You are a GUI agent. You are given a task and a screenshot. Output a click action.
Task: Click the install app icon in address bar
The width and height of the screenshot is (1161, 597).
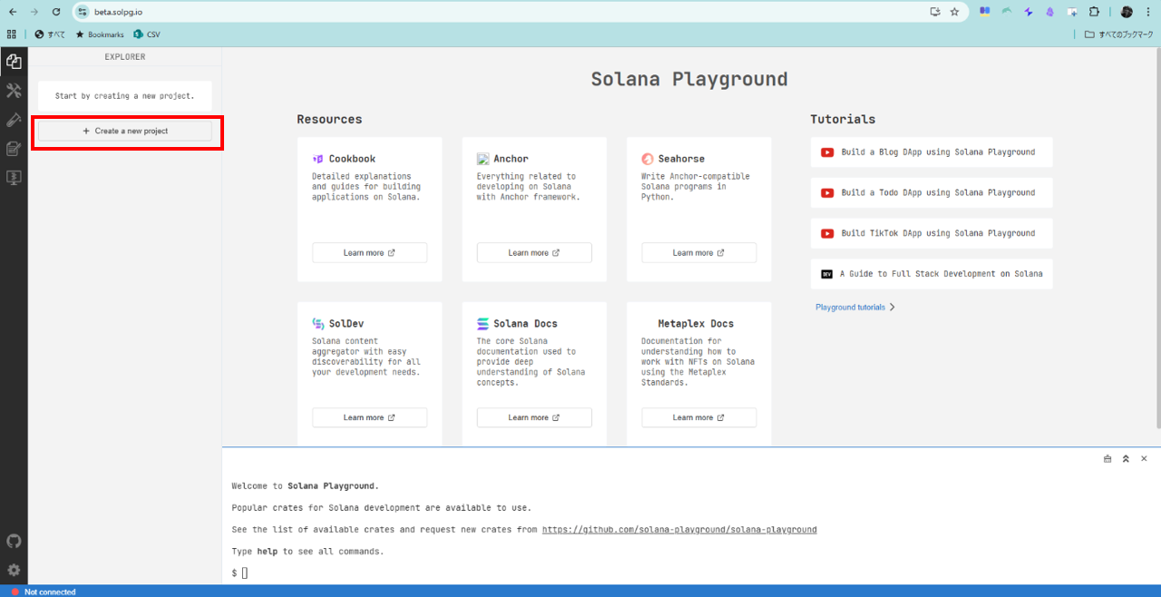point(935,12)
